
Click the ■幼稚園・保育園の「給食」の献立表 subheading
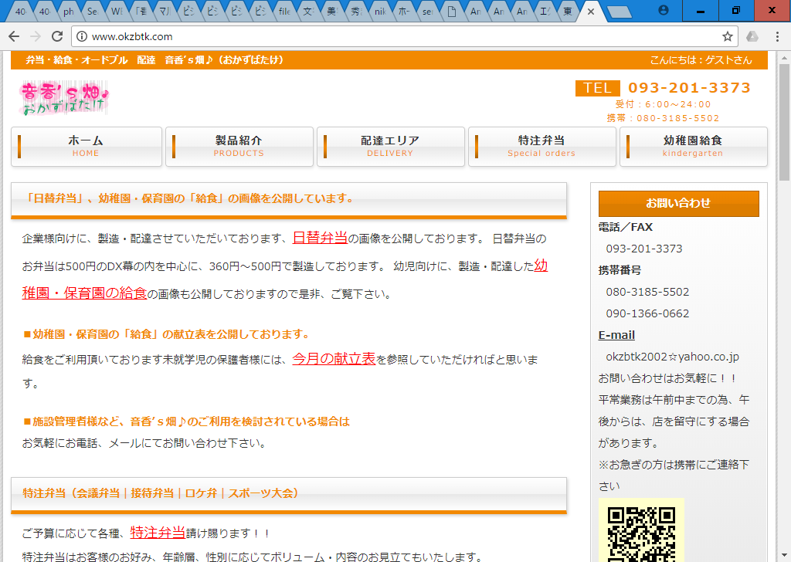pos(167,334)
